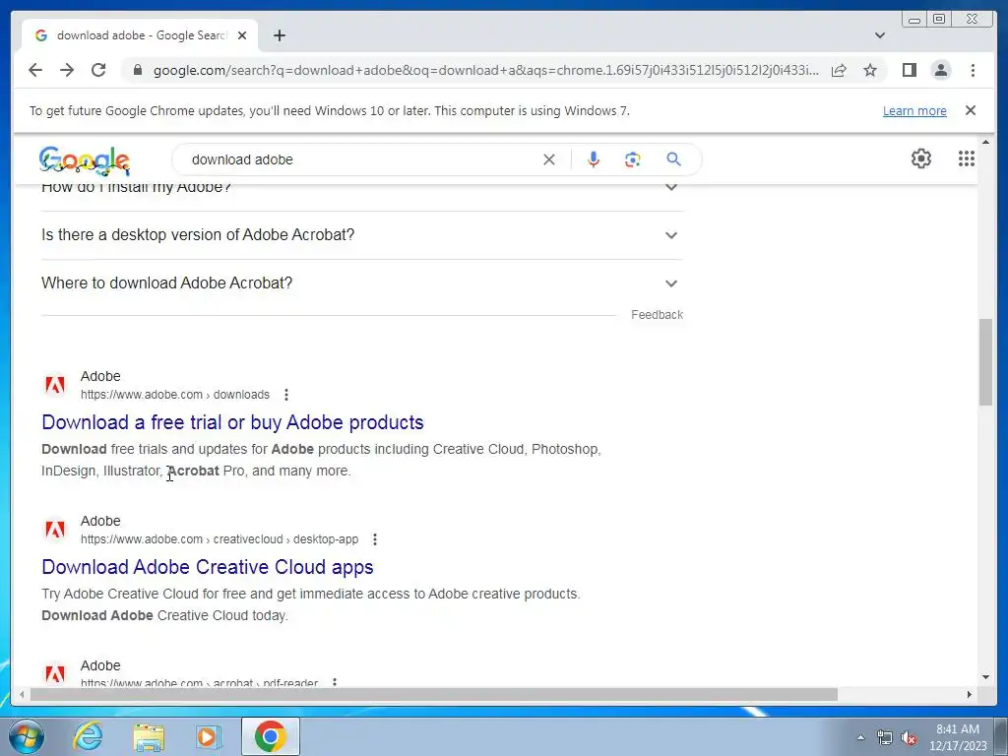The image size is (1008, 756).
Task: Open the Google apps grid
Action: (x=967, y=158)
